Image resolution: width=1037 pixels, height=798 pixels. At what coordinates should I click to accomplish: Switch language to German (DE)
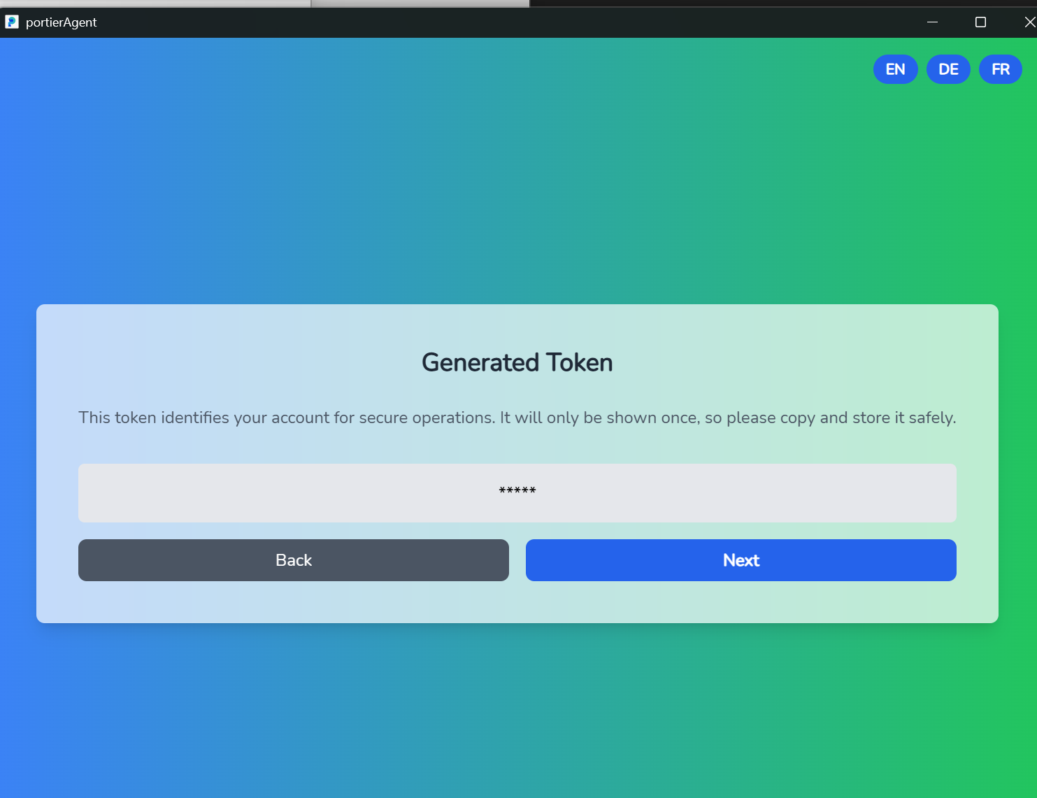point(948,69)
